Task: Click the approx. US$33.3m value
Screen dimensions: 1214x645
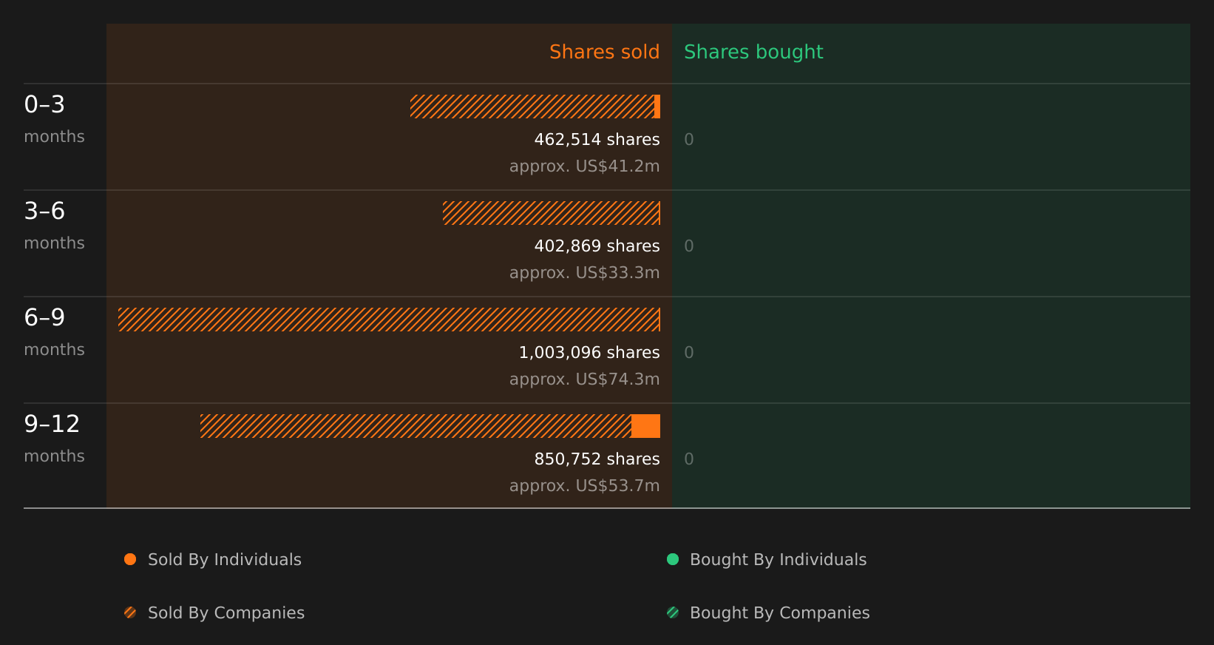Action: (584, 273)
